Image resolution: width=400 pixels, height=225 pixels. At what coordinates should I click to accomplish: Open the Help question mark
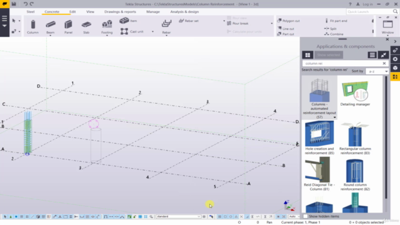tap(350, 4)
